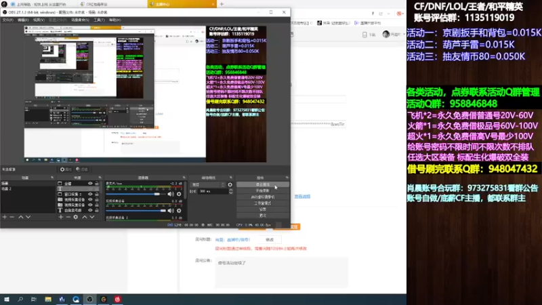The height and width of the screenshot is (305, 542).
Task: Open the Windows Start menu
Action: point(7,299)
